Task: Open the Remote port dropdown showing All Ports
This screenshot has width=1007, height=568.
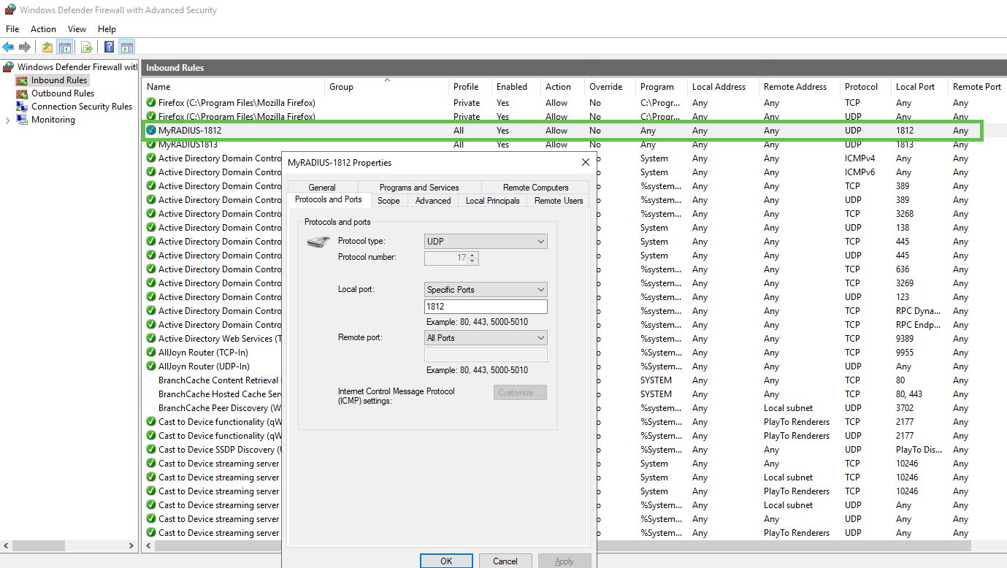Action: [486, 338]
